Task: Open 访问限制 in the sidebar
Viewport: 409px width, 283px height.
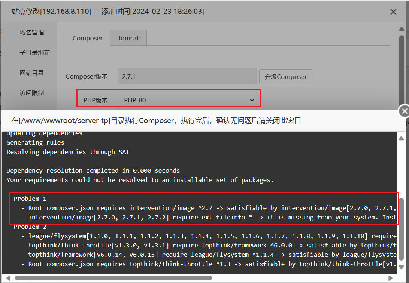Action: click(x=32, y=93)
